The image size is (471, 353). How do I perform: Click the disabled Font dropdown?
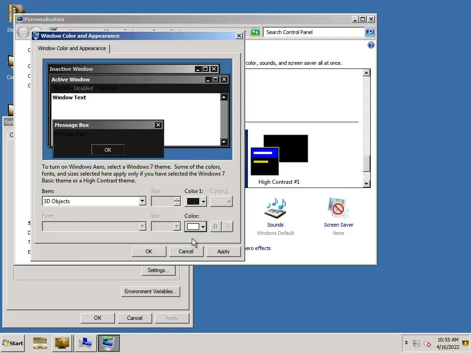(94, 226)
